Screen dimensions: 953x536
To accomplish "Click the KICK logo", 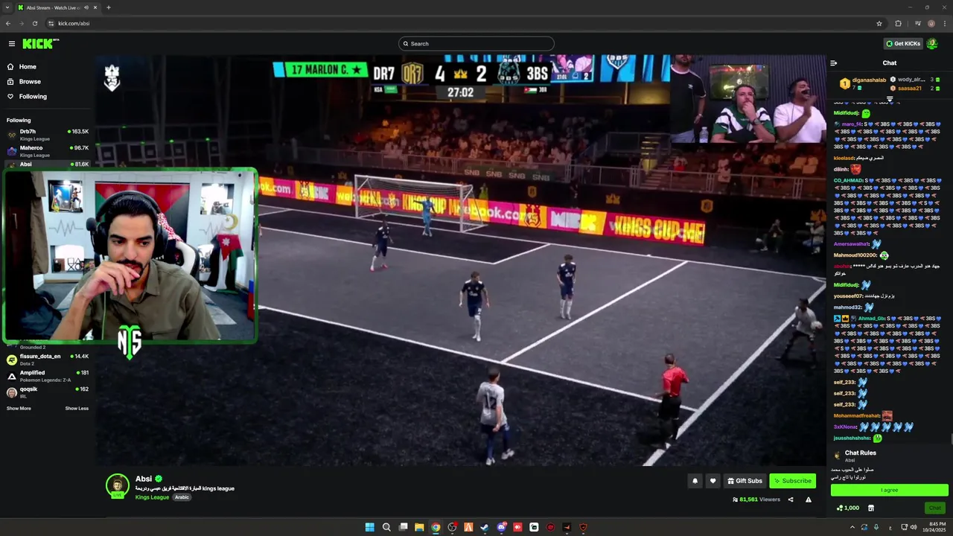I will pyautogui.click(x=39, y=44).
